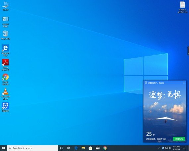This screenshot has width=189, height=151.
Task: Close the security popup advertisement
Action: pos(184,82)
